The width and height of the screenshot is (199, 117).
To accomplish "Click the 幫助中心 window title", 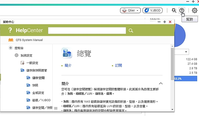I will point(9,22).
